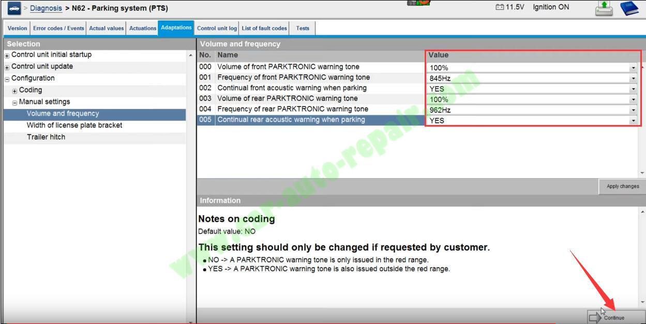Click the Value column header
The height and width of the screenshot is (324, 646).
pyautogui.click(x=532, y=55)
